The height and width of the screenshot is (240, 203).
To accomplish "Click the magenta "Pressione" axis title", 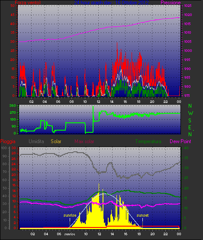I will pyautogui.click(x=171, y=3).
